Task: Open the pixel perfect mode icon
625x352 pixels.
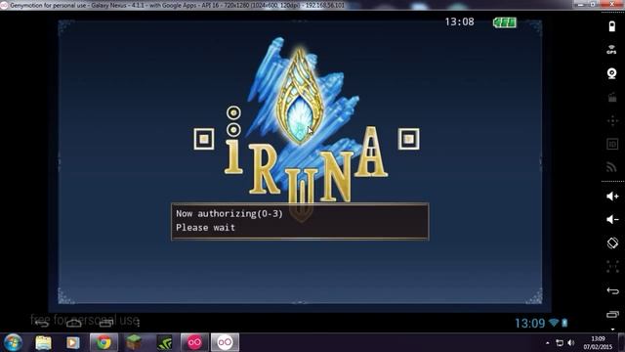Action: pyautogui.click(x=612, y=266)
